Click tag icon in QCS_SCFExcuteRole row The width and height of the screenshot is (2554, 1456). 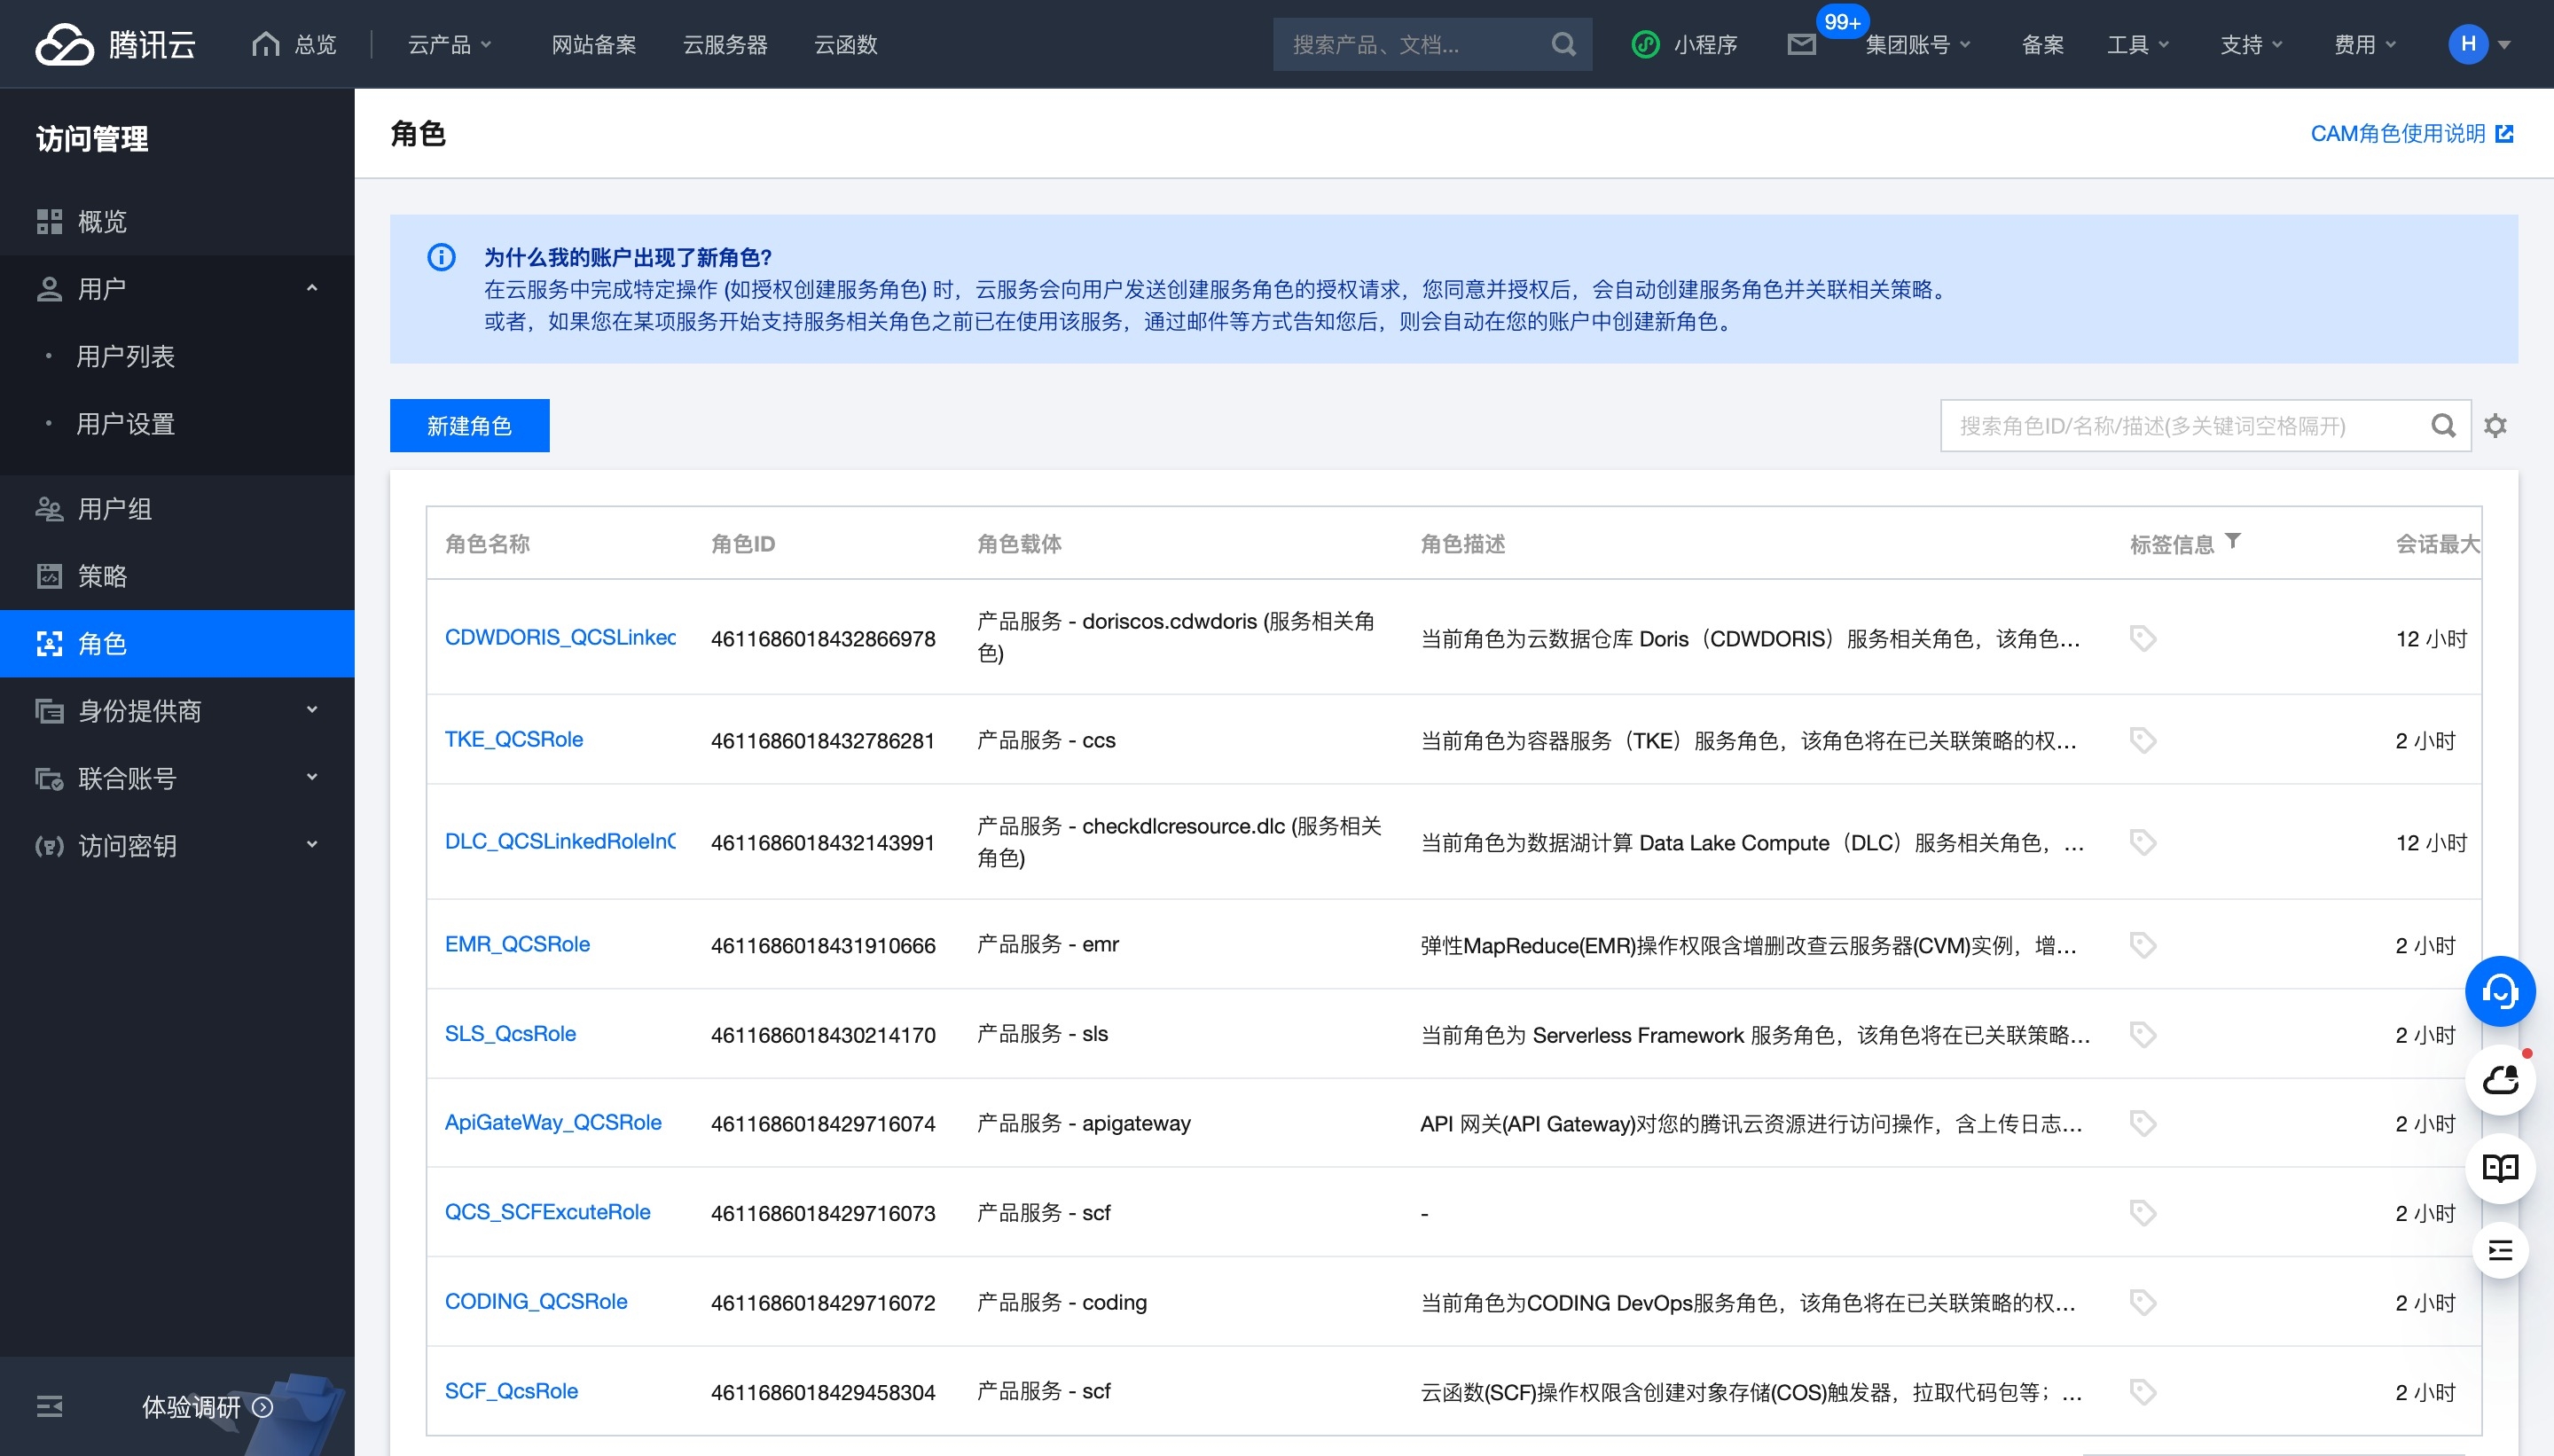click(2142, 1213)
